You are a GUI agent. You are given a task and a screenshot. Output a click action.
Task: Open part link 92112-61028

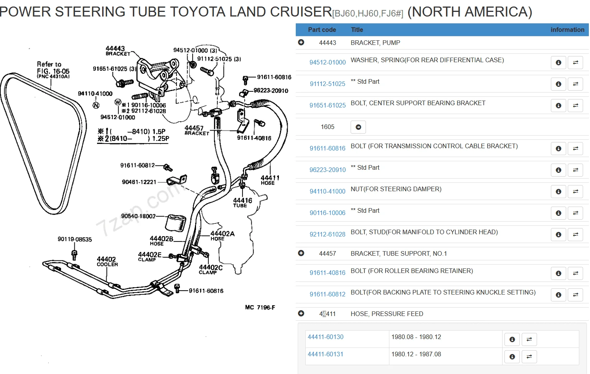coord(328,234)
